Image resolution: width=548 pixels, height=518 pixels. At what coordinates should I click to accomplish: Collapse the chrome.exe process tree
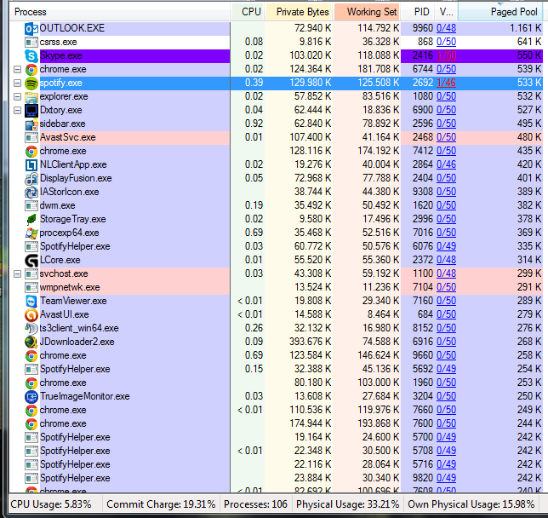coord(17,70)
